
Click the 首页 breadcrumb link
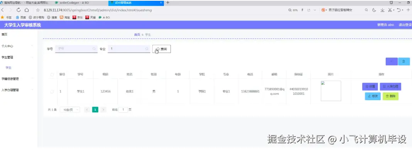point(137,35)
